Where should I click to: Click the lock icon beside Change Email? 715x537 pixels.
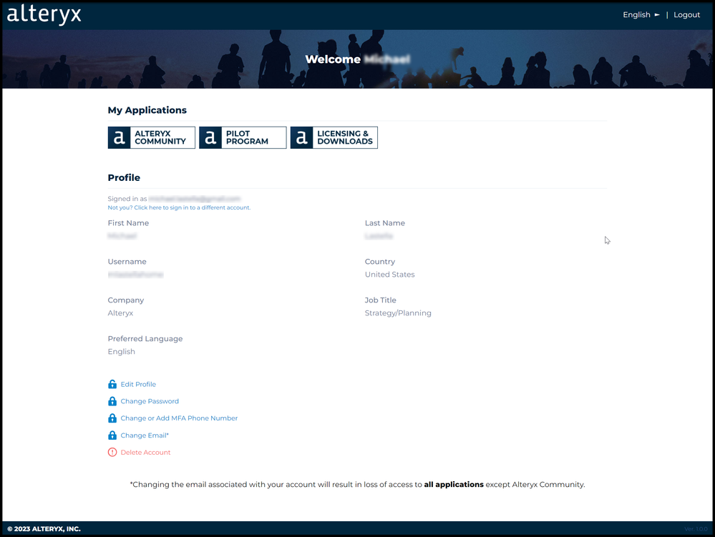pyautogui.click(x=112, y=435)
